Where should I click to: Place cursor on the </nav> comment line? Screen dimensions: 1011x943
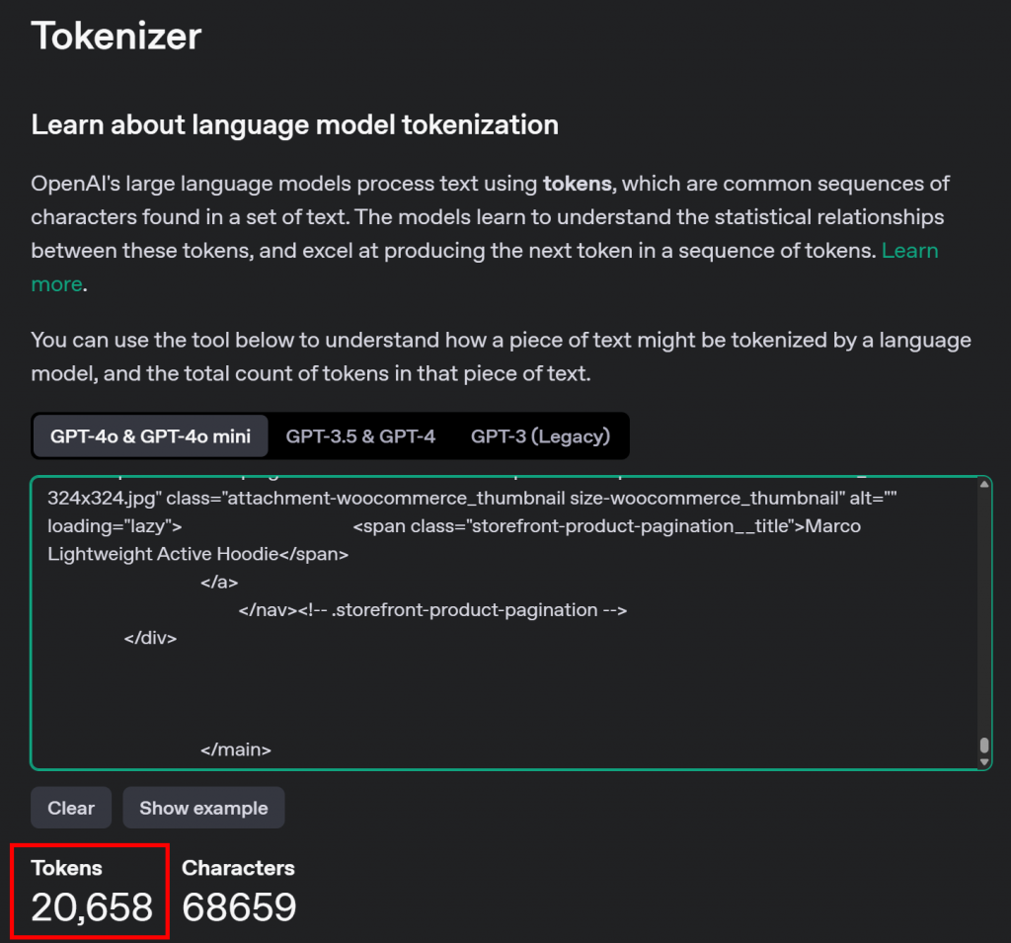[x=432, y=610]
